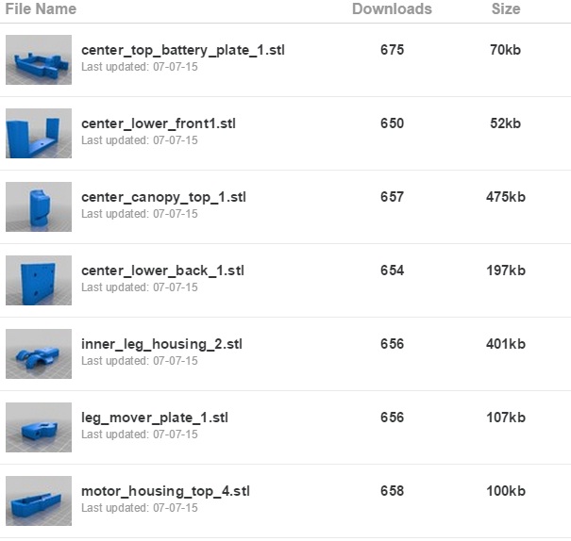Viewport: 571px width, 541px height.
Task: View the center_canopy_top_1.stl model thumbnail
Action: click(39, 206)
